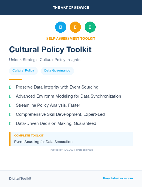Click Advanced Environm Modeling for Data Synchronization
Viewport: 142px width, 187px height.
point(68,96)
